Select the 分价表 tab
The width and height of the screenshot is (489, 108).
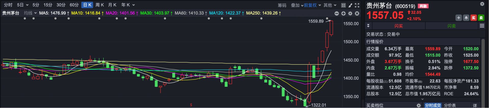pyautogui.click(x=450, y=105)
